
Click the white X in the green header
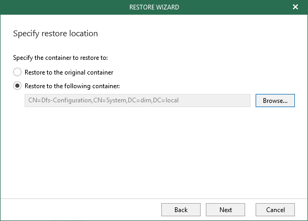pos(295,7)
